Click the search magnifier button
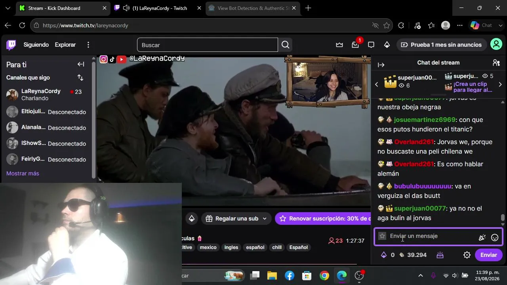 click(285, 45)
